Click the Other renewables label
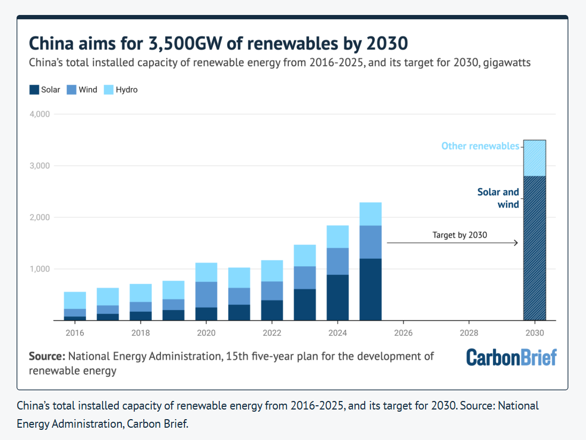This screenshot has width=586, height=440. click(480, 146)
